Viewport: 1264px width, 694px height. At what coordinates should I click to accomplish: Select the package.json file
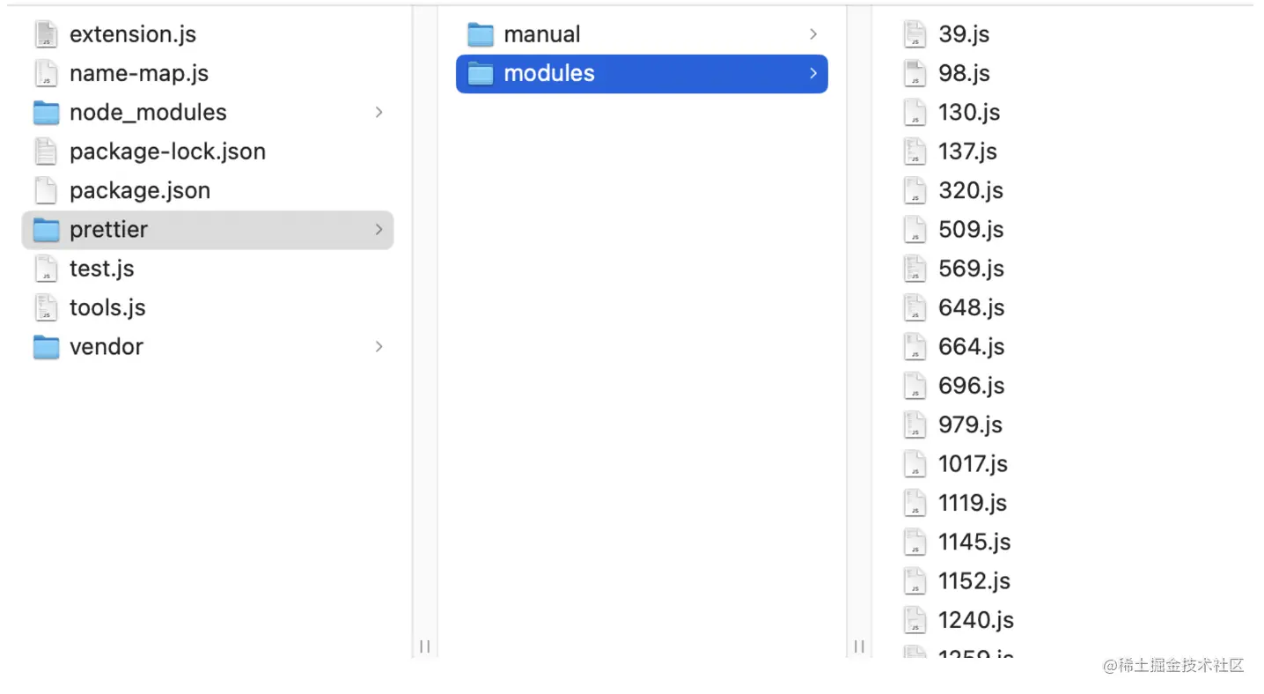139,190
